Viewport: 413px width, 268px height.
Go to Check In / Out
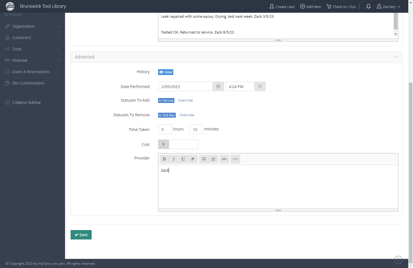(341, 6)
